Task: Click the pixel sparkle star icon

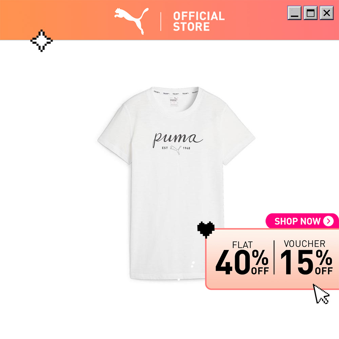Action: click(x=41, y=41)
